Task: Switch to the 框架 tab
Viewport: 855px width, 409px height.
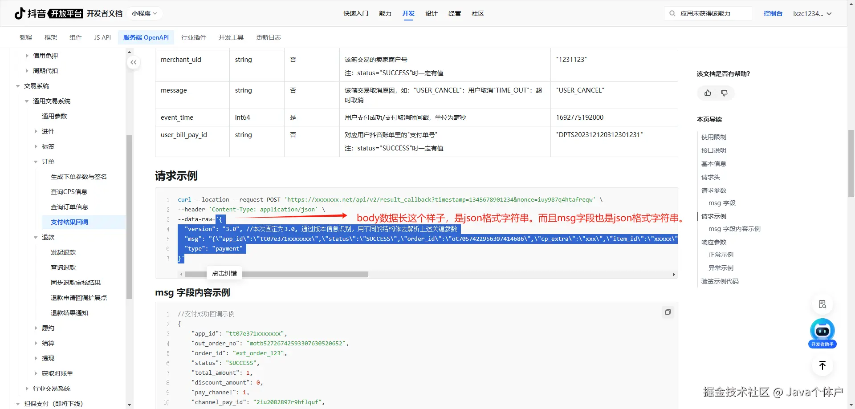Action: [51, 37]
